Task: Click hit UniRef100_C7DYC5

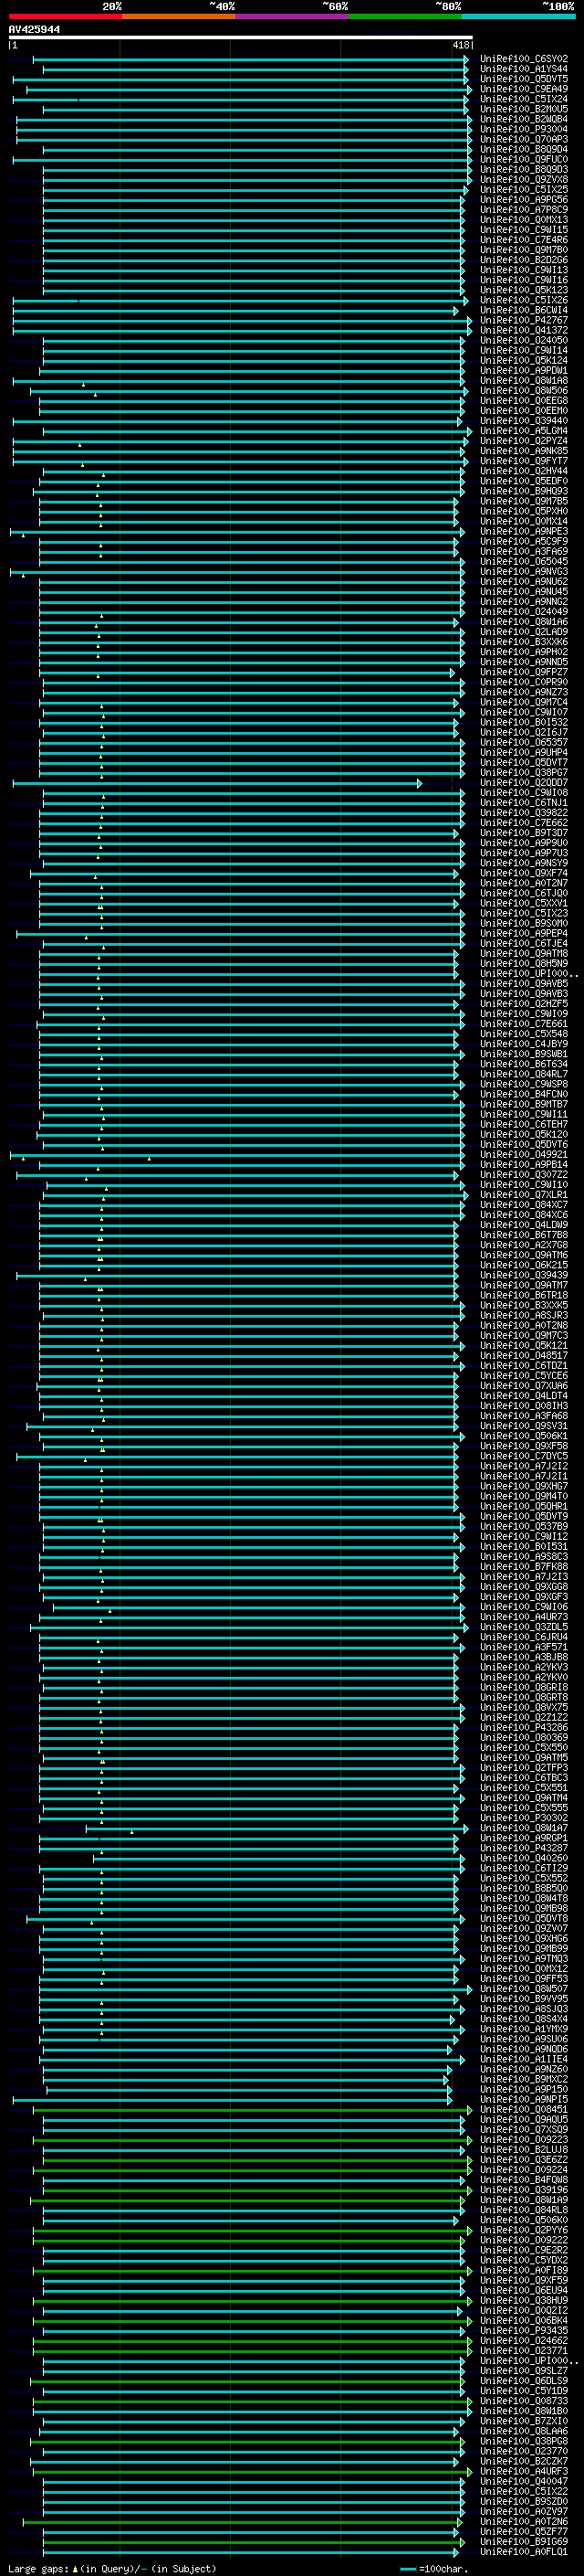Action: pyautogui.click(x=524, y=1456)
